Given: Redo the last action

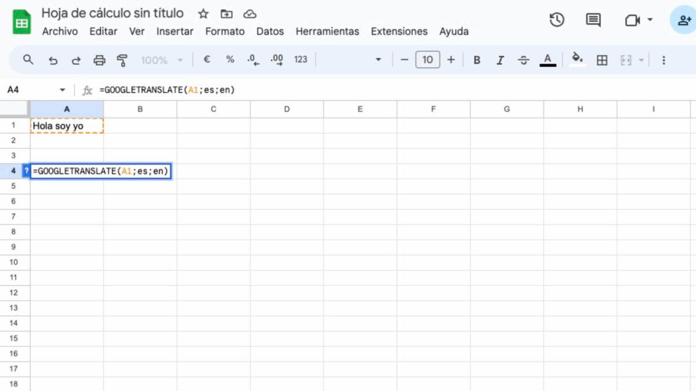Looking at the screenshot, I should [76, 60].
